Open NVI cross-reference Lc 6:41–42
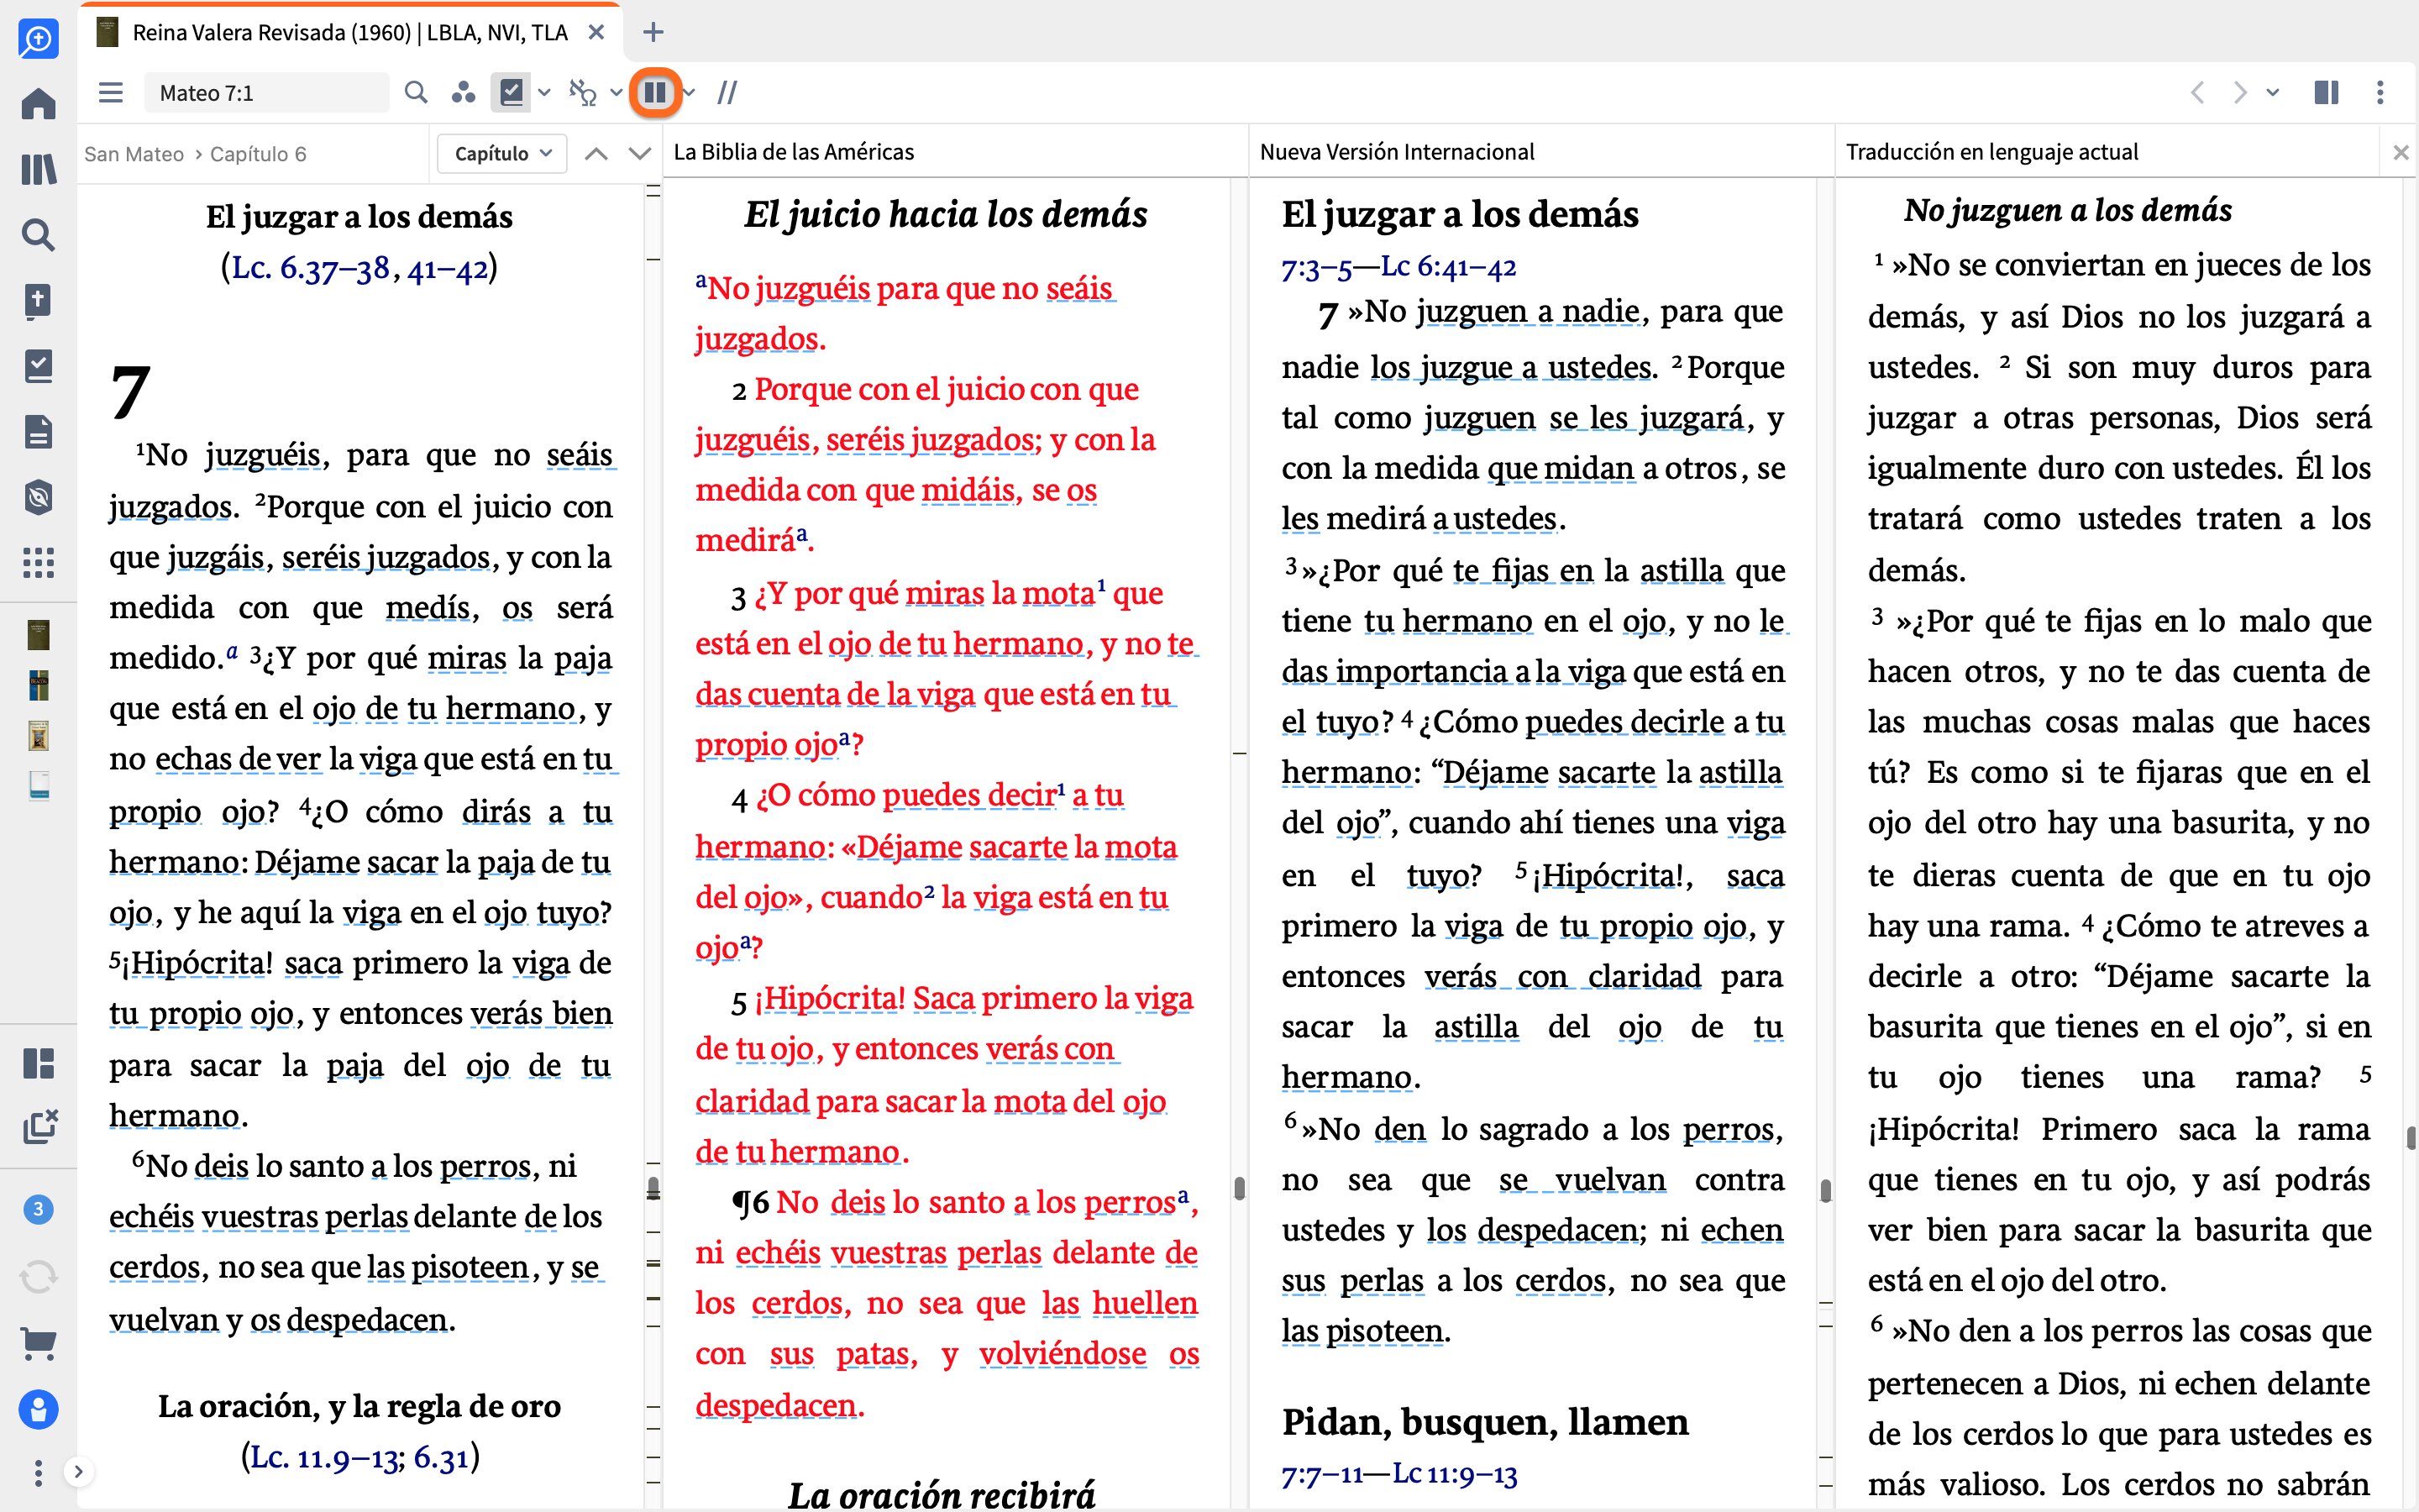Viewport: 2419px width, 1512px height. tap(1448, 266)
